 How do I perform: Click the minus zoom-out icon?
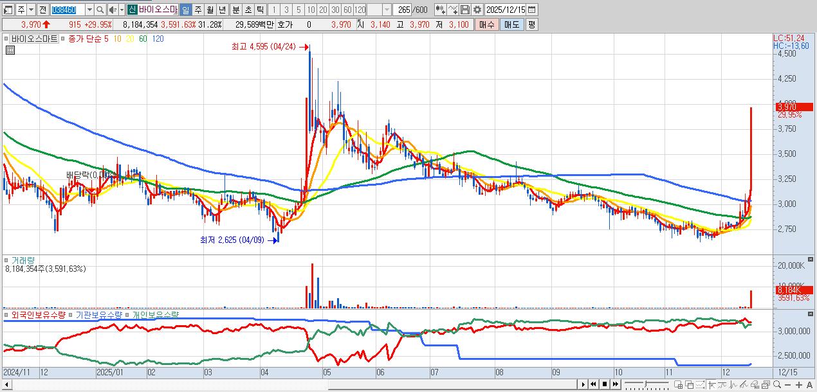pyautogui.click(x=788, y=384)
